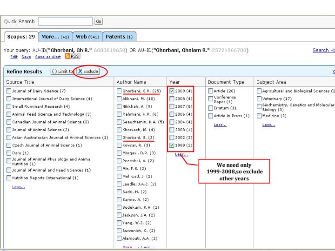Image resolution: width=335 pixels, height=251 pixels.
Task: Uncheck the 2009 (4) year checkbox
Action: coord(172,91)
